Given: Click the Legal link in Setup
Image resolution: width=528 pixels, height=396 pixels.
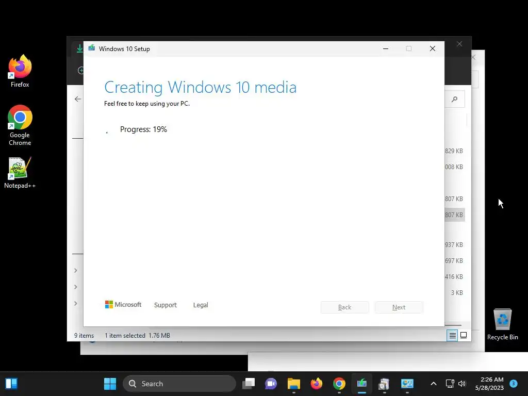Looking at the screenshot, I should tap(201, 305).
